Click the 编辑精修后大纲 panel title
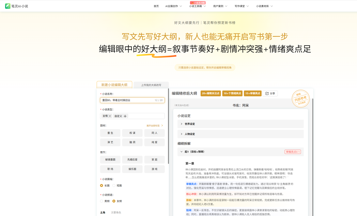This screenshot has width=357, height=216. [x=184, y=93]
